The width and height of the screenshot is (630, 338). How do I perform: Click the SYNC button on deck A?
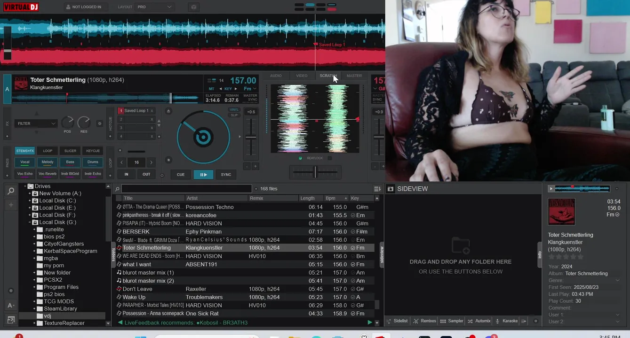click(226, 175)
